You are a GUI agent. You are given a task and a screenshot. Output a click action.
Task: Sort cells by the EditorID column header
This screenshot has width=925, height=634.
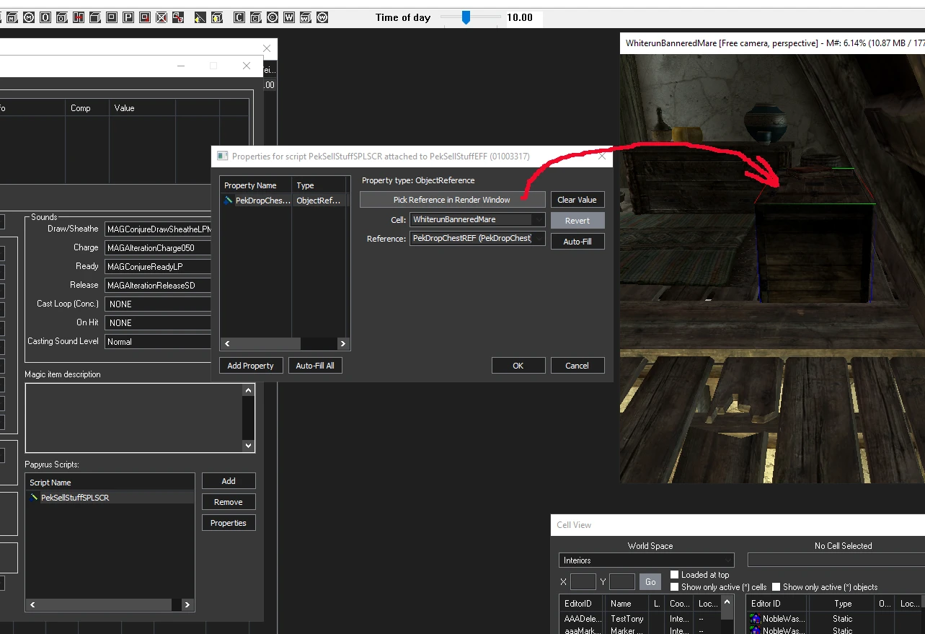pyautogui.click(x=582, y=604)
